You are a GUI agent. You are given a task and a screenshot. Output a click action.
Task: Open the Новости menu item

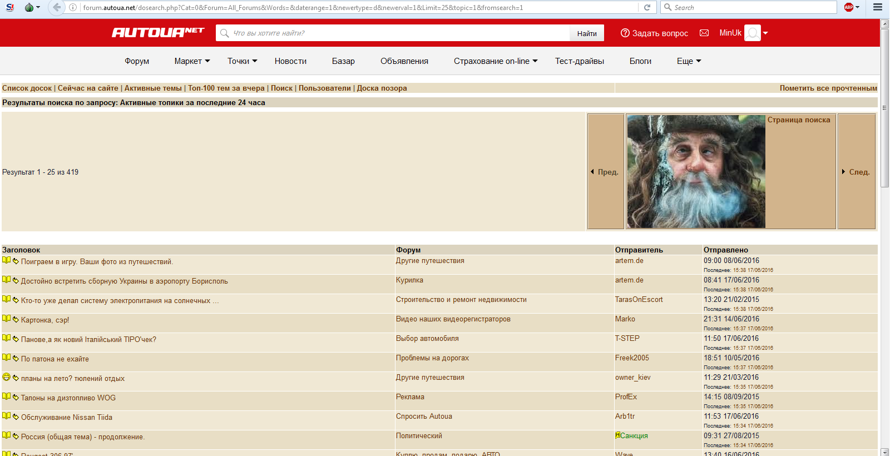(x=290, y=61)
